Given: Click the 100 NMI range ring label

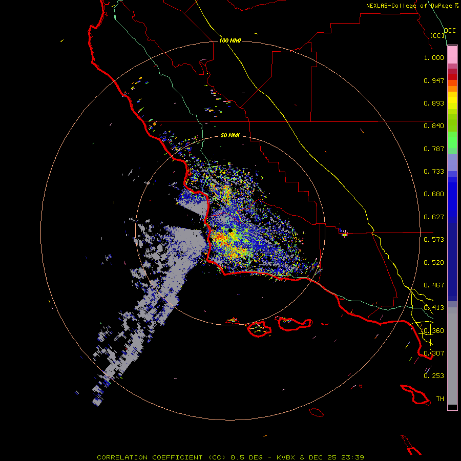Looking at the screenshot, I should [x=230, y=40].
